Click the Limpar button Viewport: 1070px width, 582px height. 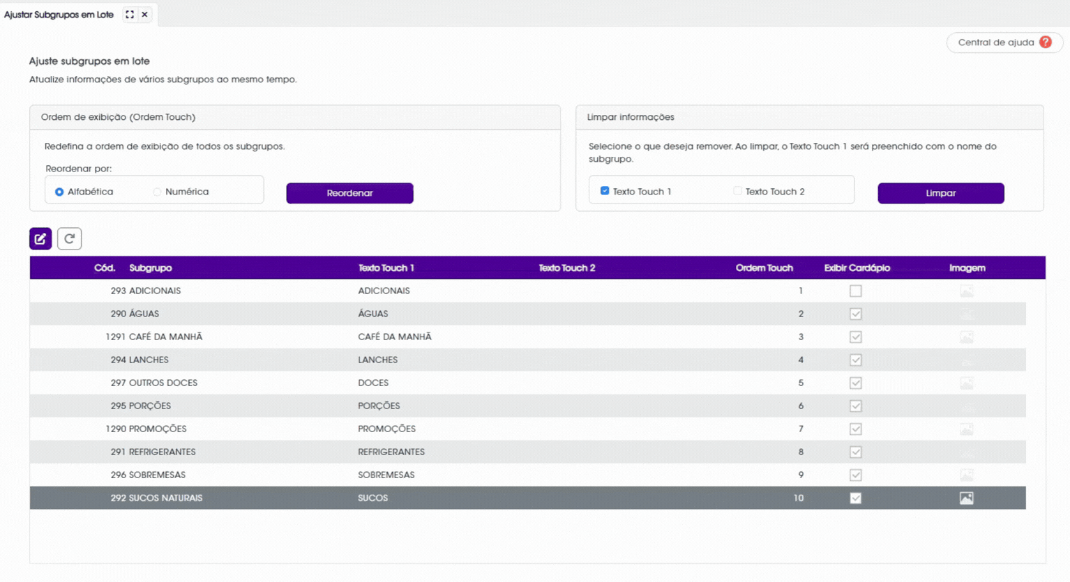[940, 193]
